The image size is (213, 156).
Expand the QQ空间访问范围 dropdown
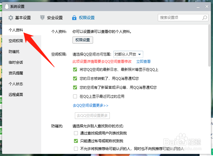pos(128,54)
